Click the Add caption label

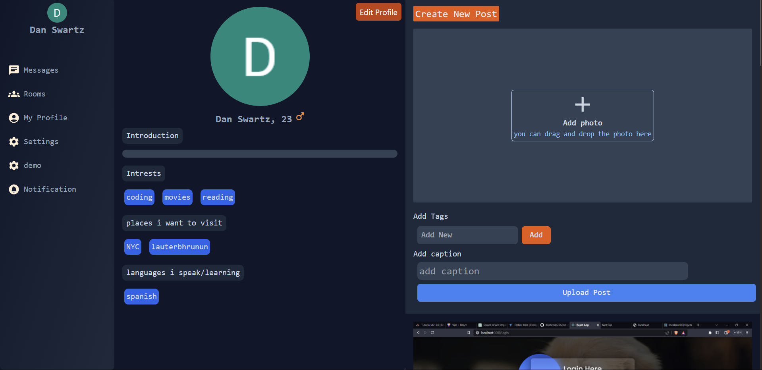[x=437, y=254]
